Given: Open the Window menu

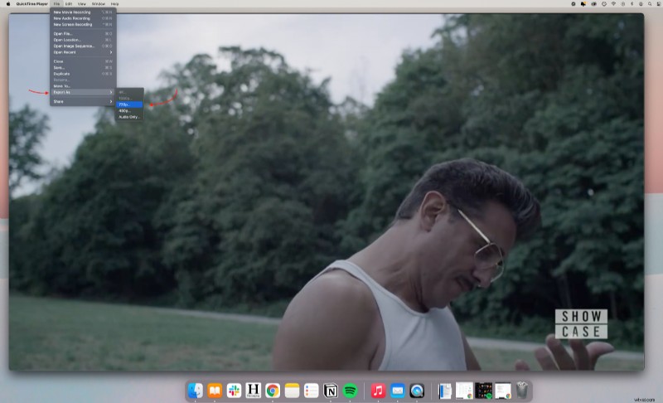Looking at the screenshot, I should coord(99,4).
